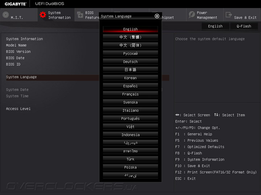The width and height of the screenshot is (261, 195).
Task: Choose Français language option
Action: (130, 94)
